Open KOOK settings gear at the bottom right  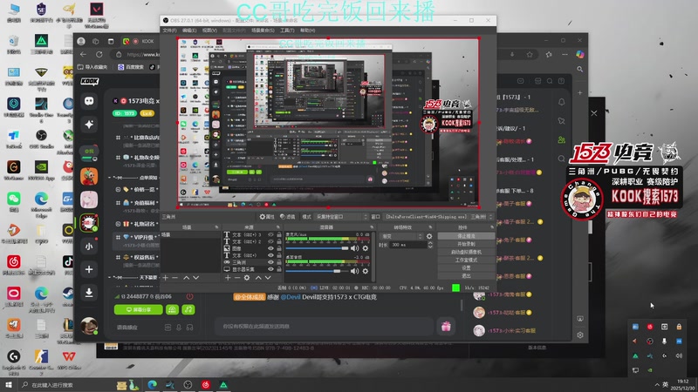tap(580, 335)
